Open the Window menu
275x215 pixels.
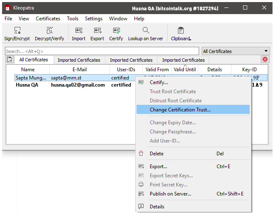click(118, 19)
